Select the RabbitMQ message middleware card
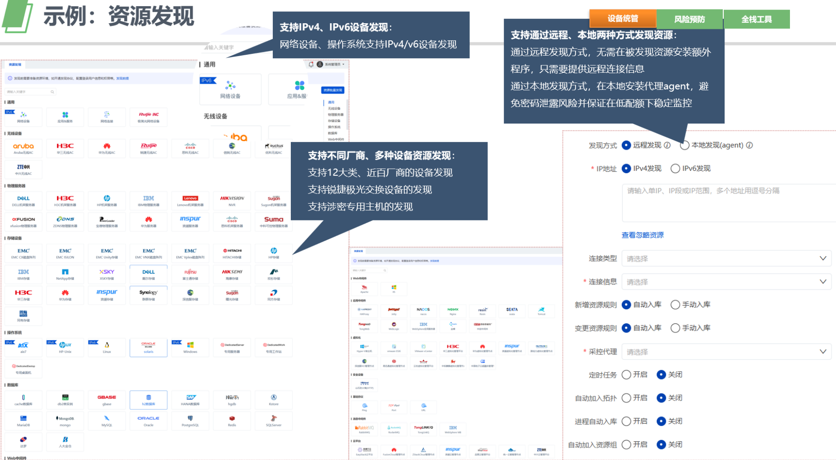Image resolution: width=836 pixels, height=460 pixels. pyautogui.click(x=364, y=429)
